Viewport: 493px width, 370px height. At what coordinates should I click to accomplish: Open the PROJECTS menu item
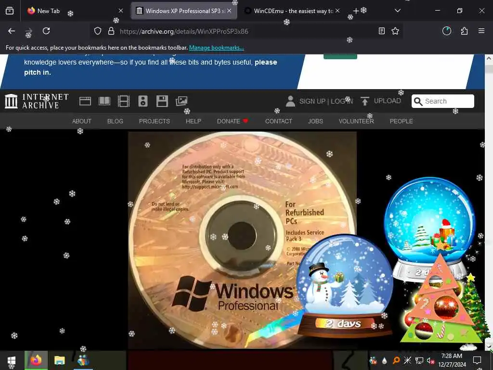[155, 121]
